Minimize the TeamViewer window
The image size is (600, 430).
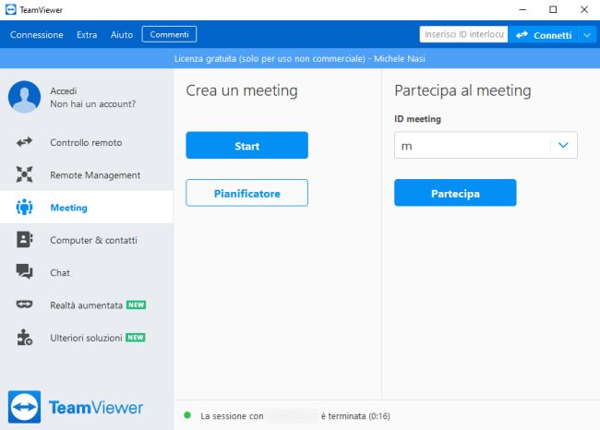click(x=522, y=9)
